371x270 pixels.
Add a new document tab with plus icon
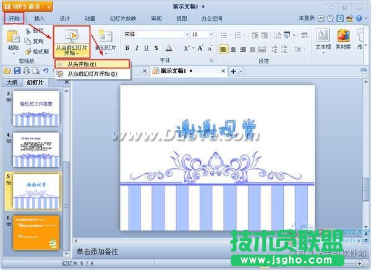pos(233,72)
